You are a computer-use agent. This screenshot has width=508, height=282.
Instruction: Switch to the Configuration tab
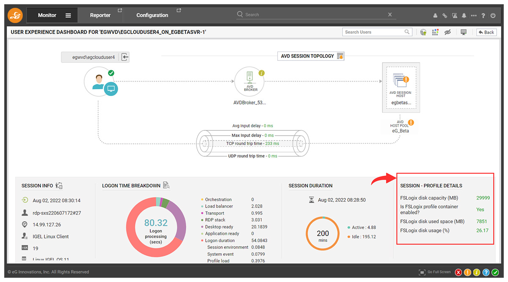[152, 15]
